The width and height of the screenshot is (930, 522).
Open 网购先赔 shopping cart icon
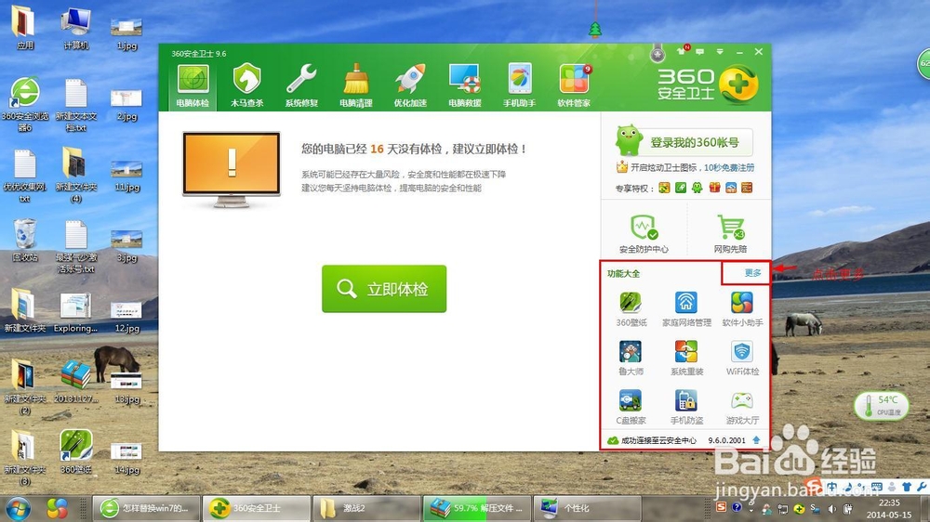pyautogui.click(x=731, y=234)
